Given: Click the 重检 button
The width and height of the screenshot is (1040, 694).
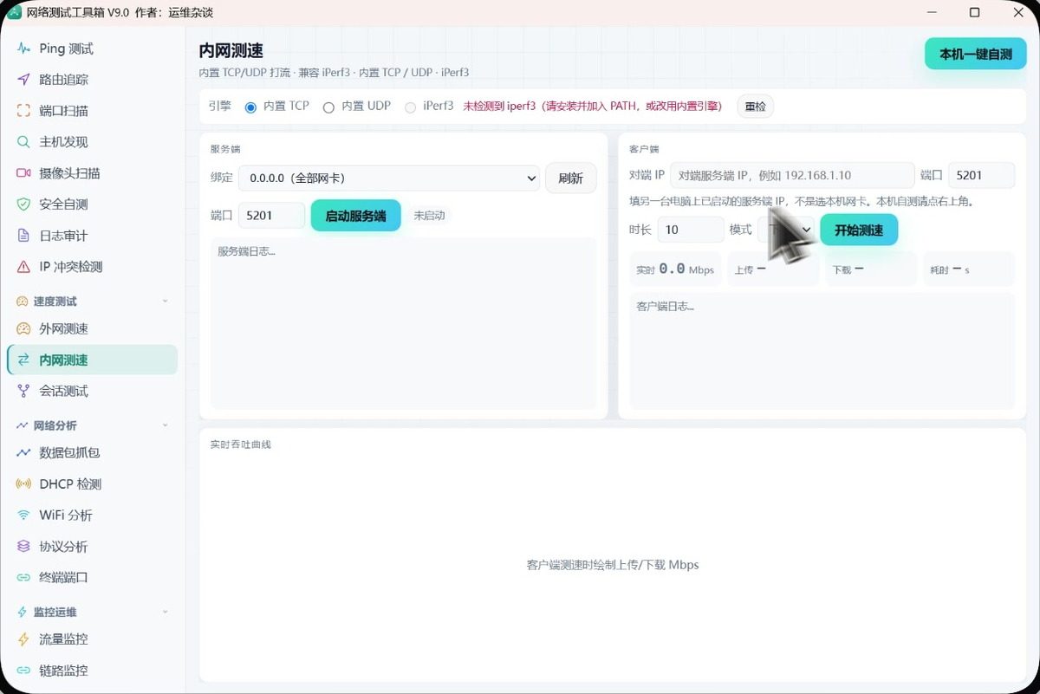Looking at the screenshot, I should [x=755, y=107].
